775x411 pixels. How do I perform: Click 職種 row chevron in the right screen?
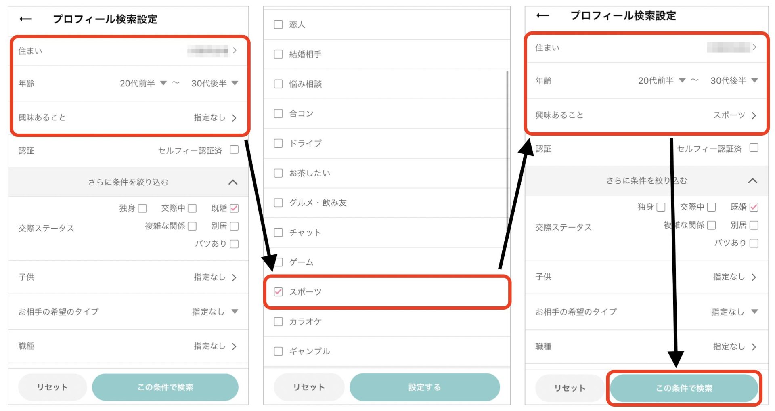pos(754,347)
